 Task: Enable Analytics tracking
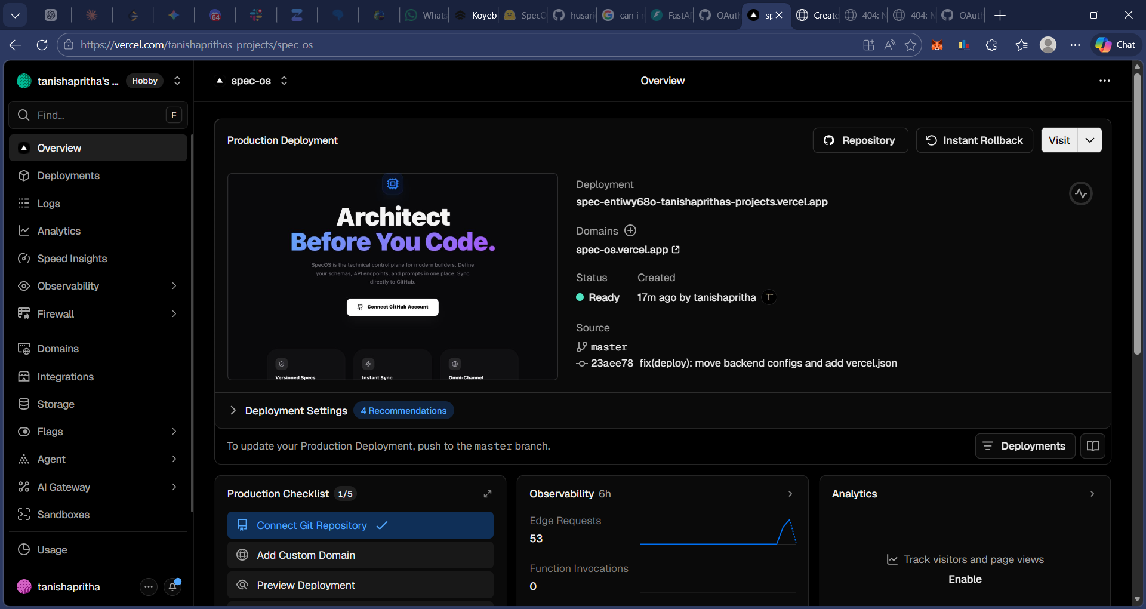[965, 579]
